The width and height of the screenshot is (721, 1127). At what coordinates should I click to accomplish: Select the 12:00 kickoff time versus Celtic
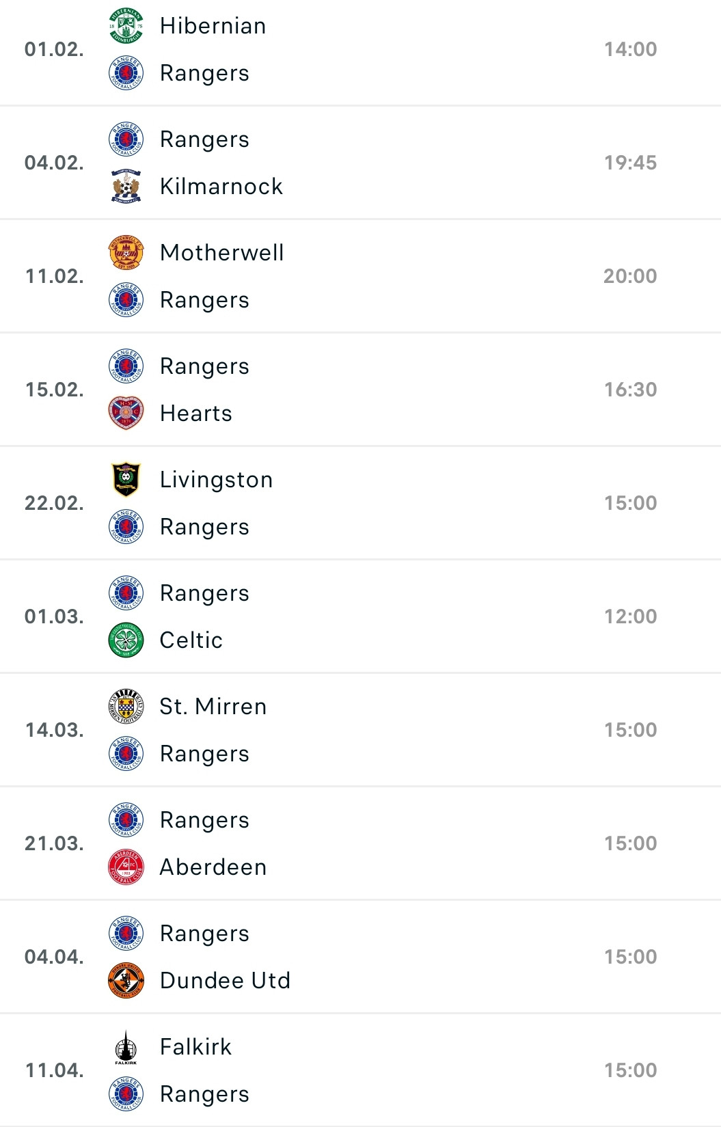point(630,616)
